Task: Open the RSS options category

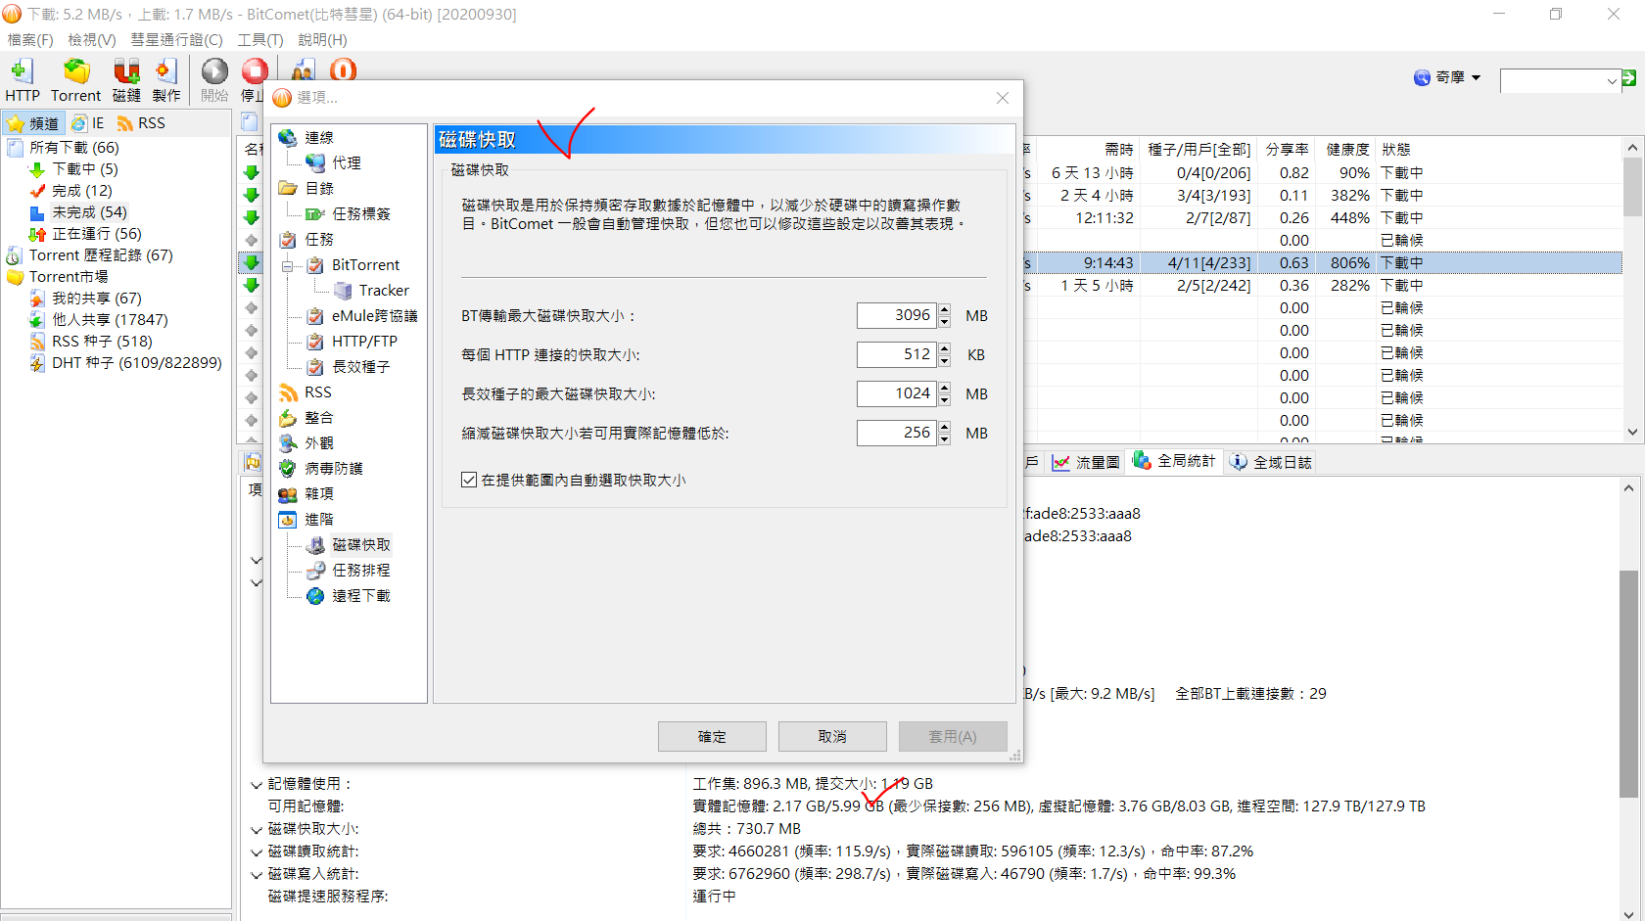Action: 317,392
